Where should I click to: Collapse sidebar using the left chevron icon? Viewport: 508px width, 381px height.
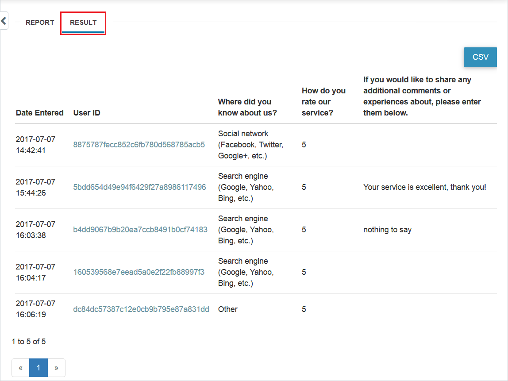coord(4,21)
